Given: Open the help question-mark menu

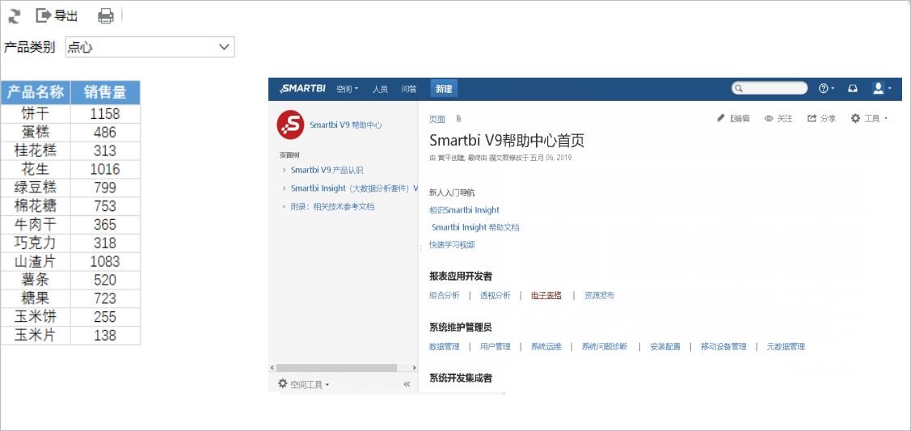Looking at the screenshot, I should coord(826,88).
